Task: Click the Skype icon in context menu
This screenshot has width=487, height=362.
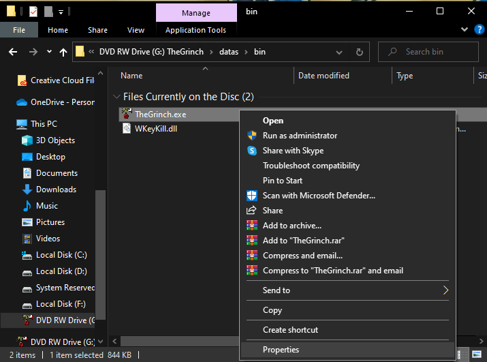Action: point(252,151)
